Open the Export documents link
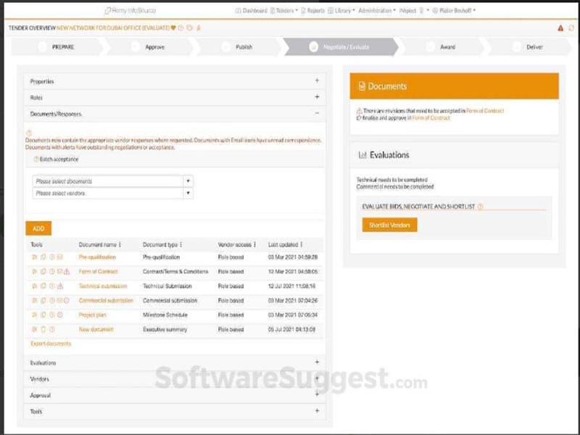 tap(51, 344)
